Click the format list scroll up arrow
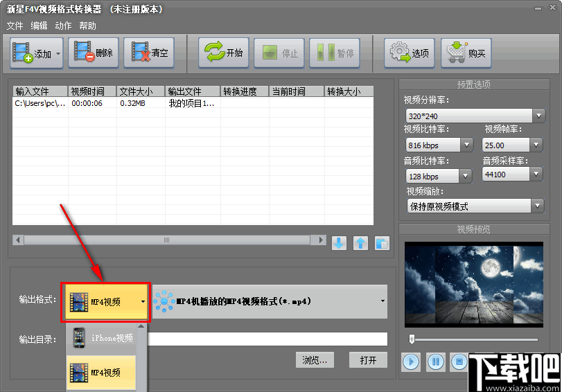Viewport: 562px width, 392px height. pyautogui.click(x=141, y=326)
